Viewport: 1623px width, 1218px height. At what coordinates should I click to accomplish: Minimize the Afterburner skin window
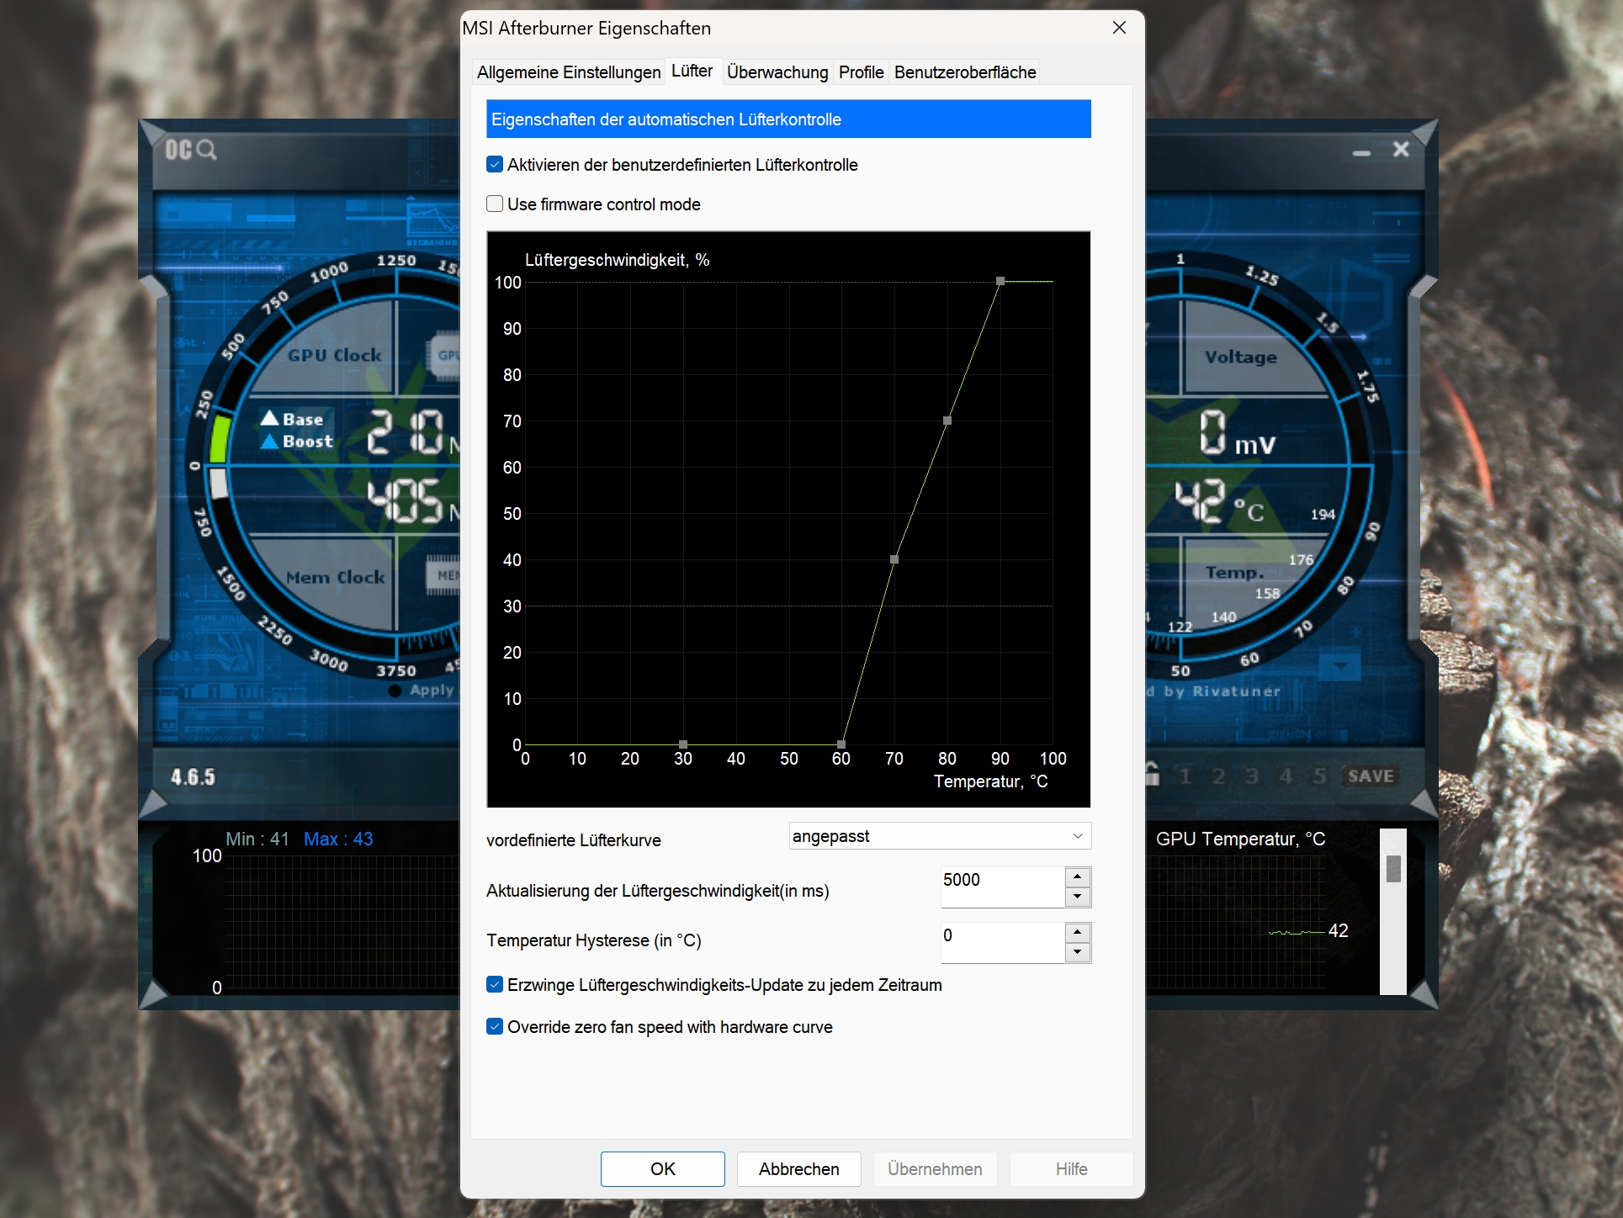pyautogui.click(x=1361, y=152)
